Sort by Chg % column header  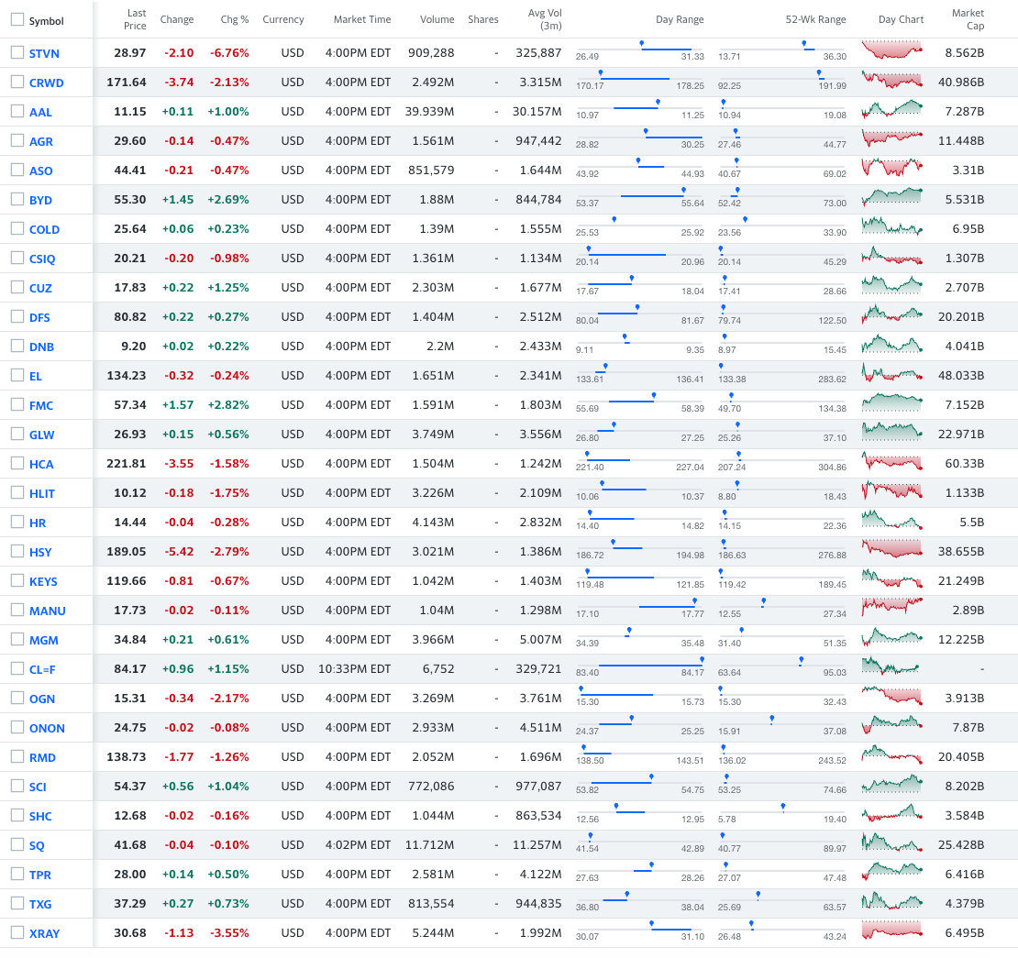click(235, 19)
